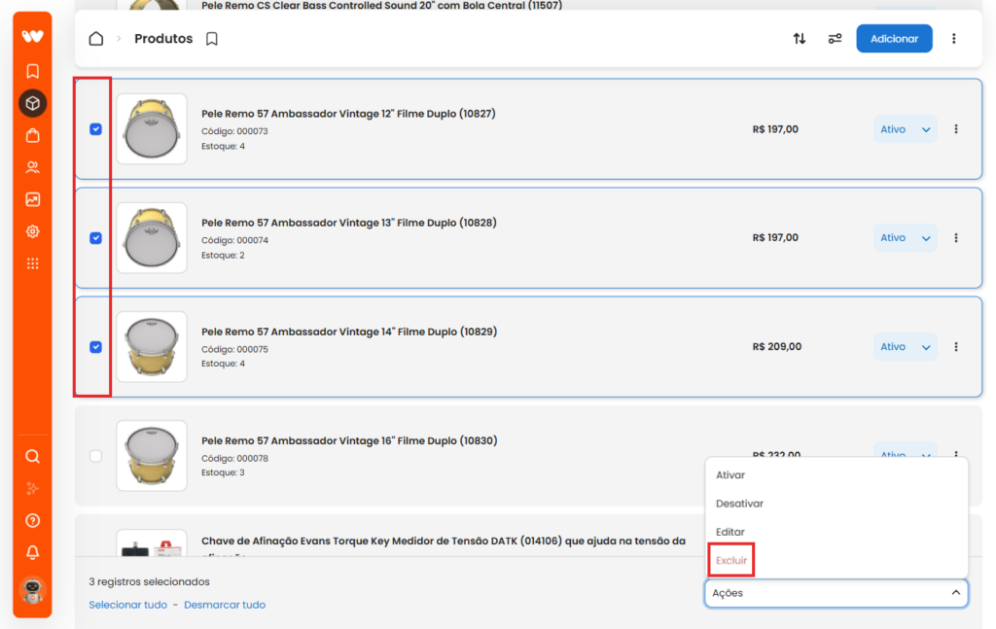Click product title ending in (10828)
This screenshot has height=629, width=996.
point(349,223)
